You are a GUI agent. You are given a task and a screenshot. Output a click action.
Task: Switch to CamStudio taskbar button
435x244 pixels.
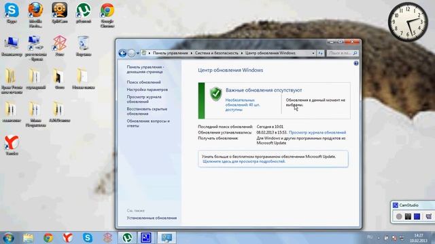click(x=146, y=238)
